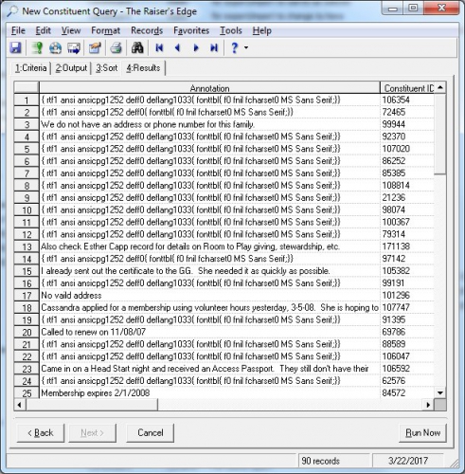Click the Back button
465x474 pixels.
click(41, 432)
